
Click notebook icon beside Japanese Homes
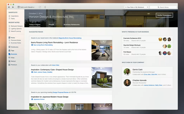coord(32,99)
